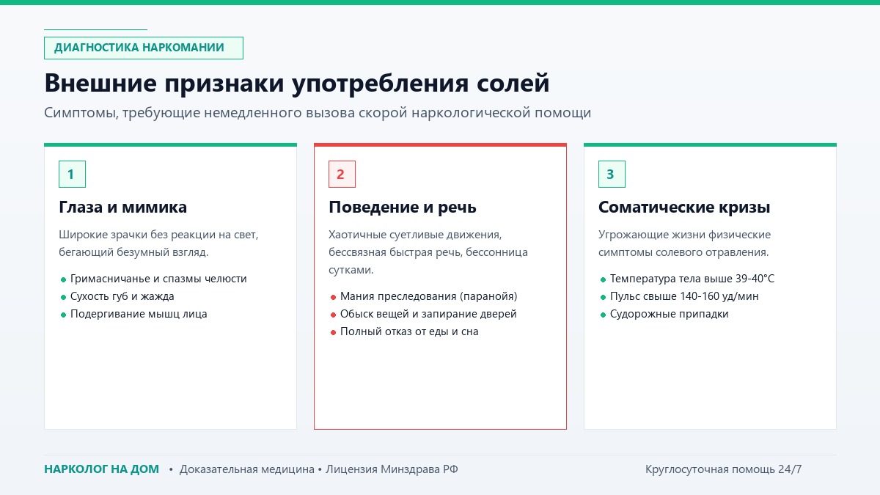The height and width of the screenshot is (495, 880).
Task: Click the subtitle about вызова скорой наркологической помощи
Action: click(x=318, y=113)
